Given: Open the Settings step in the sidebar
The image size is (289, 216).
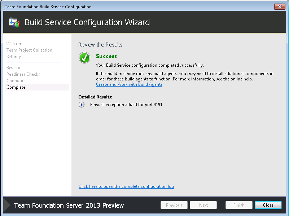Looking at the screenshot, I should point(14,57).
